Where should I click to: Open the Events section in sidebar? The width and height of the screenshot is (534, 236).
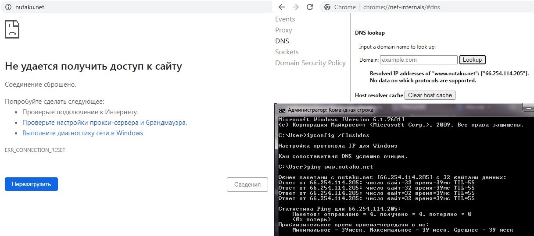tap(285, 19)
